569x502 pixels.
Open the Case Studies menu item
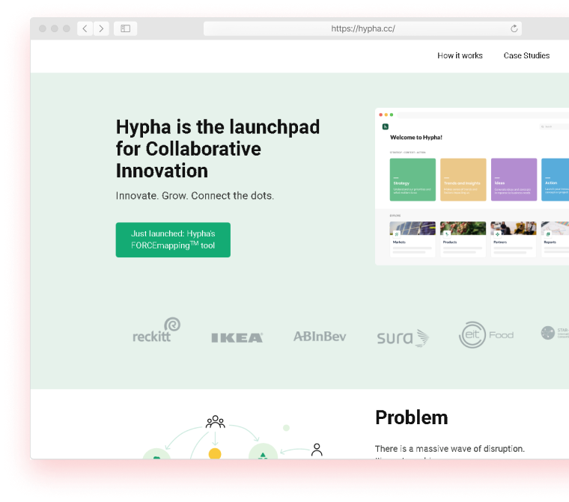coord(526,55)
